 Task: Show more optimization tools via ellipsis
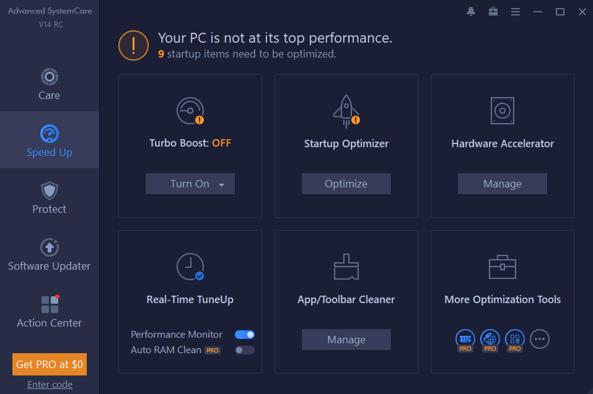(x=539, y=339)
